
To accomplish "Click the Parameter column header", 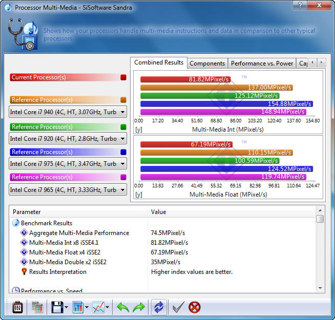I will pyautogui.click(x=78, y=212).
